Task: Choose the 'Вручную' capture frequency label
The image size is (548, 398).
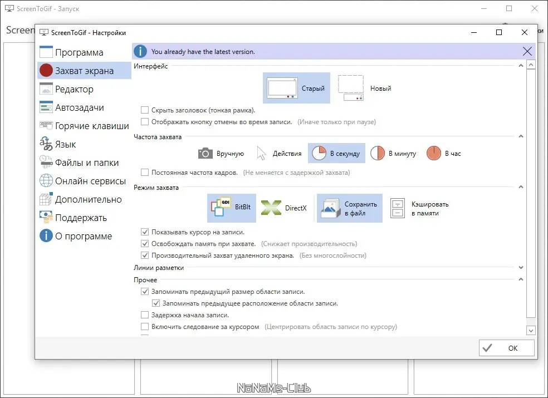Action: click(x=231, y=154)
